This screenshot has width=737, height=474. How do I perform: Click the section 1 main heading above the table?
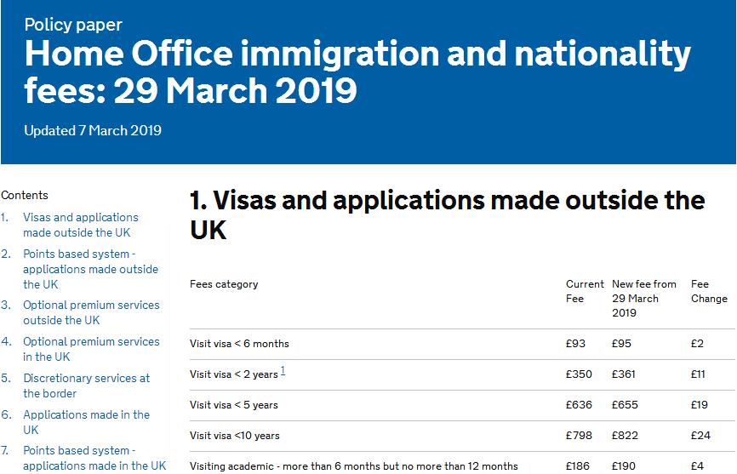(447, 215)
